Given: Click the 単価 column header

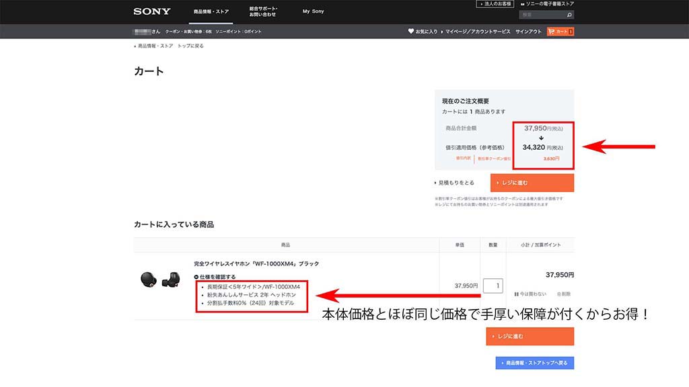Looking at the screenshot, I should pos(460,245).
